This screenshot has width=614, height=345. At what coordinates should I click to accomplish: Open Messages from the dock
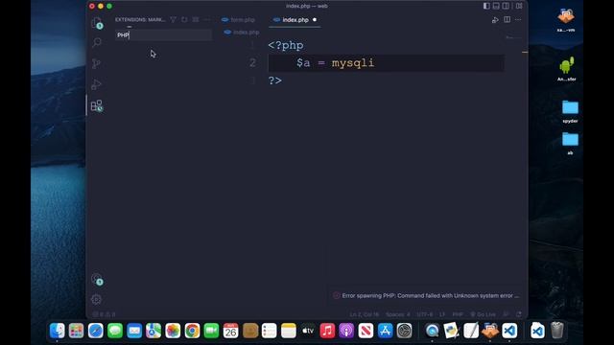[x=115, y=331]
